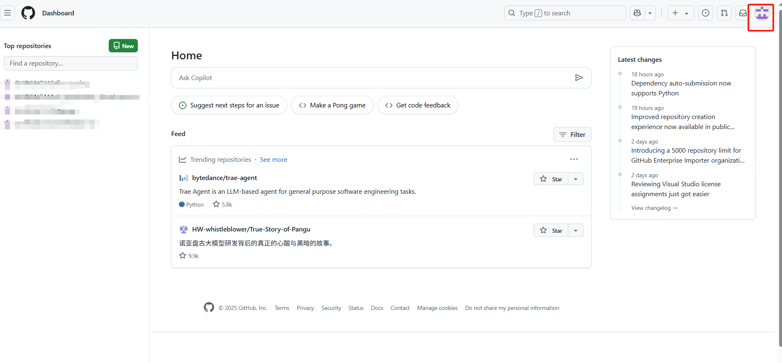Click the green New repository button
The image size is (782, 363).
pyautogui.click(x=123, y=46)
